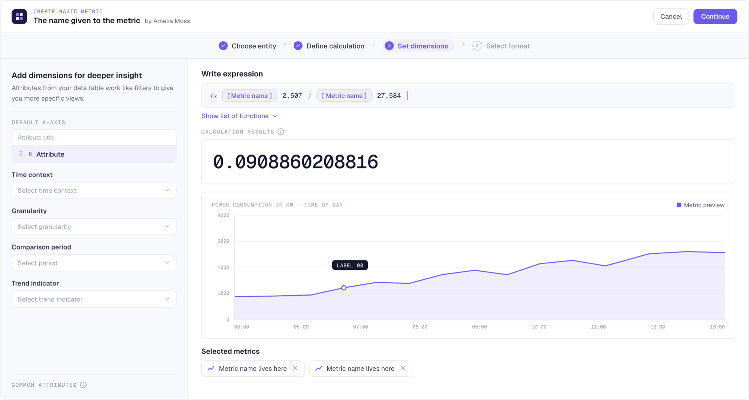Remove the second selected metric chip

(403, 368)
